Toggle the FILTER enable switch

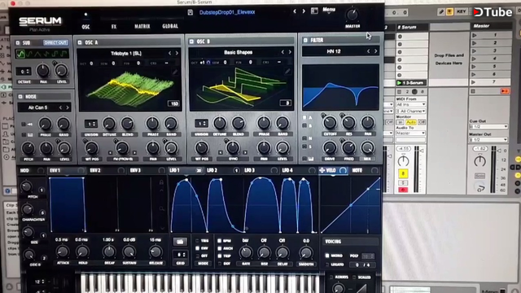pos(305,40)
